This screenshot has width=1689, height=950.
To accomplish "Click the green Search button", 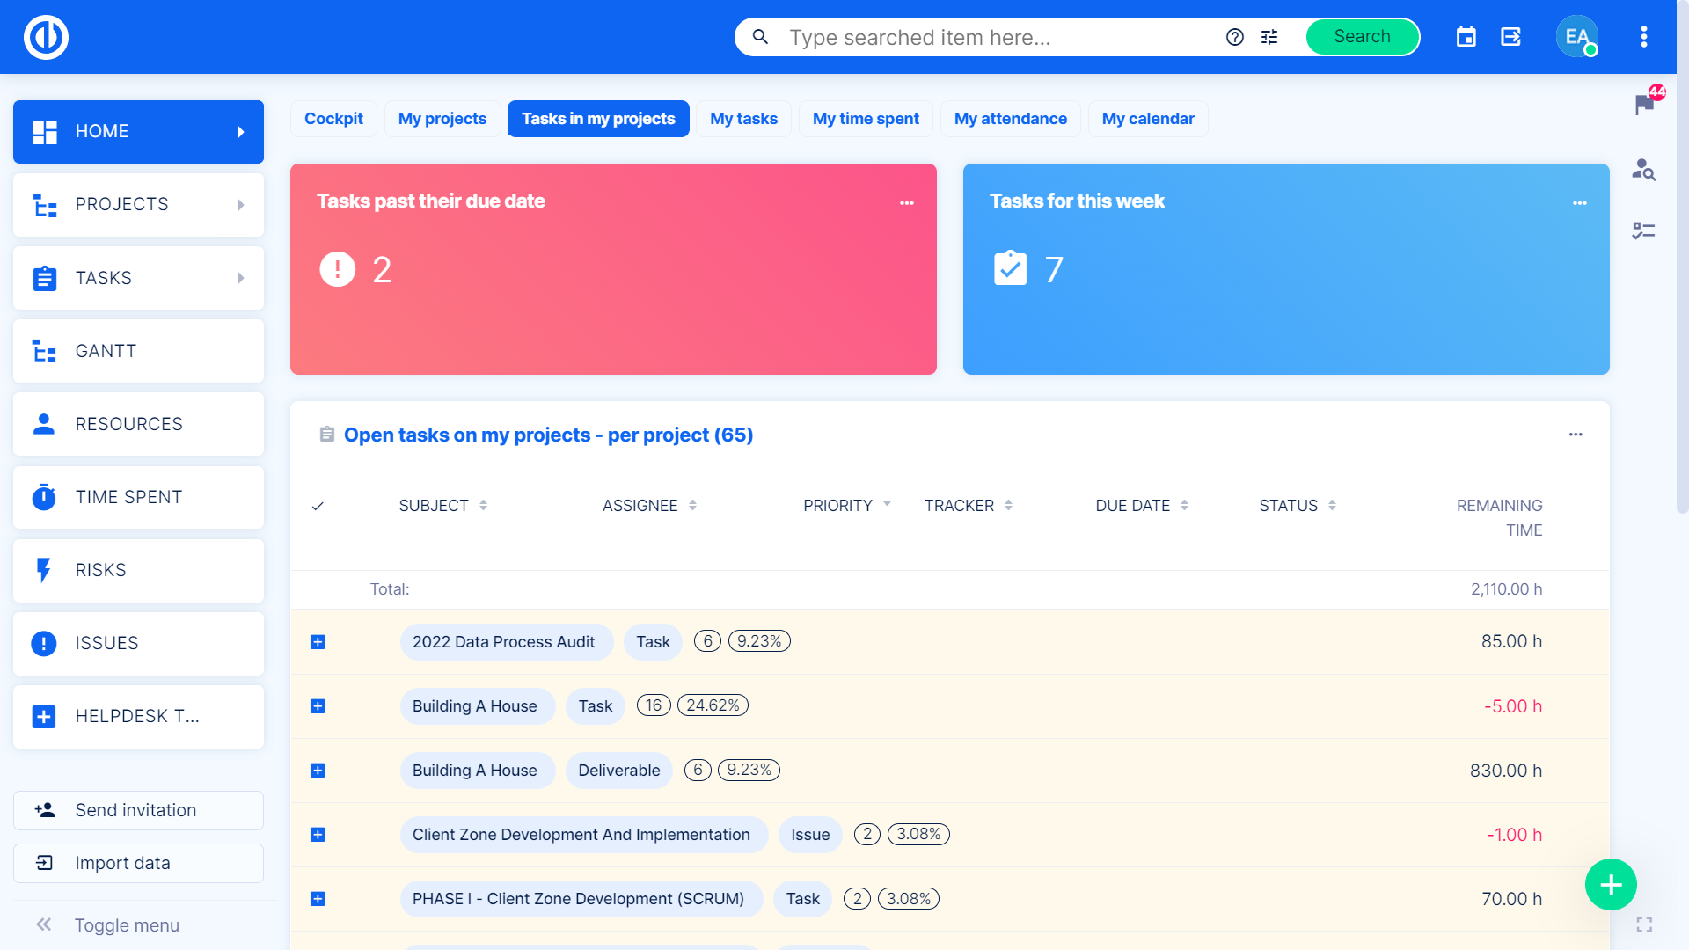I will 1362,37.
